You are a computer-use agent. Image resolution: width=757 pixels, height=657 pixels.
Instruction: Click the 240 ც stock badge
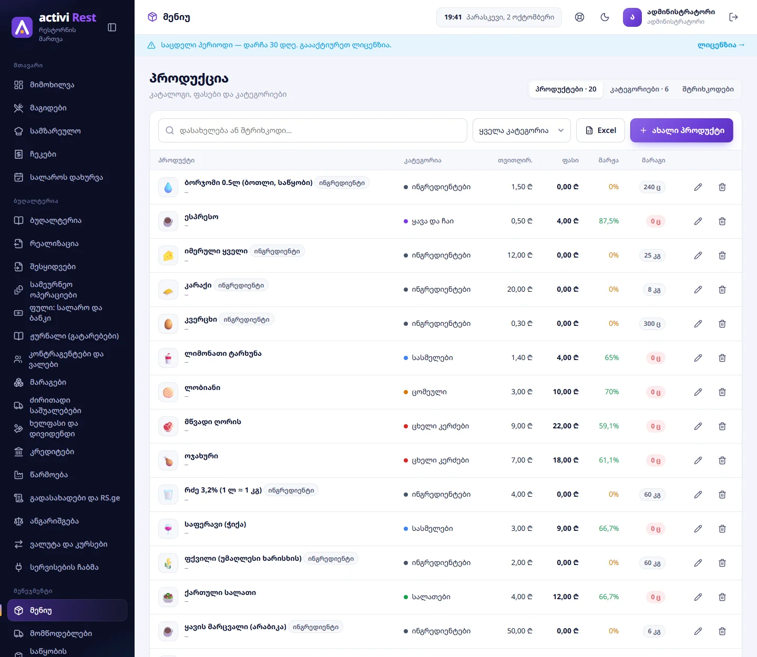(652, 187)
